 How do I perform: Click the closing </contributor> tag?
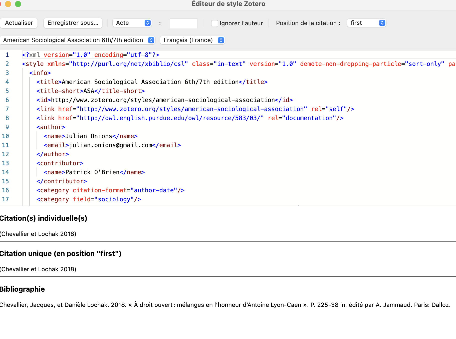click(x=62, y=181)
